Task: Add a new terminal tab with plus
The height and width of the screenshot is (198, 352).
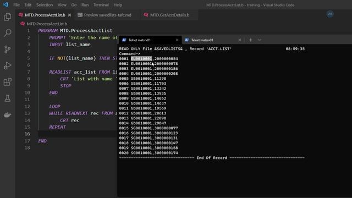Action: pyautogui.click(x=251, y=40)
